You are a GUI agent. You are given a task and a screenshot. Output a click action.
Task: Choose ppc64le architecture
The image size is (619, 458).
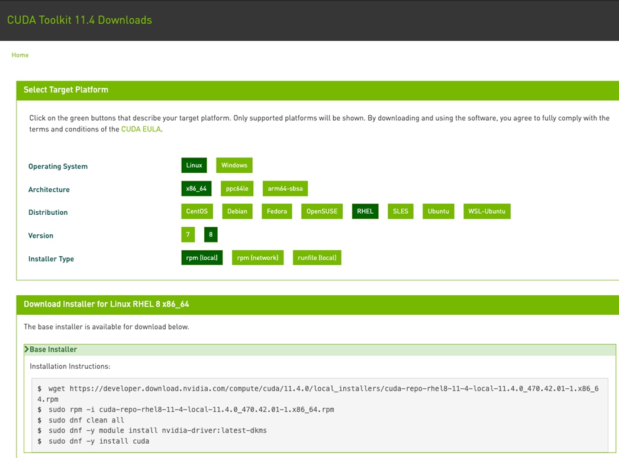point(237,188)
